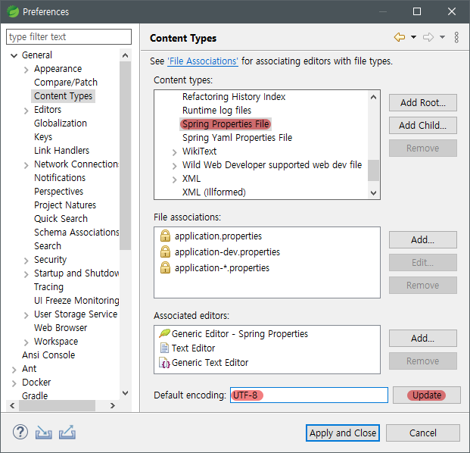The height and width of the screenshot is (453, 470).
Task: Select Refactoring History Index content type
Action: pos(234,97)
